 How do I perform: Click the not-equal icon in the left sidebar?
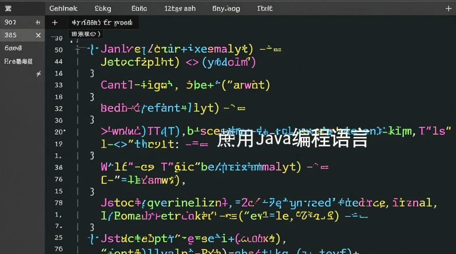point(38,73)
